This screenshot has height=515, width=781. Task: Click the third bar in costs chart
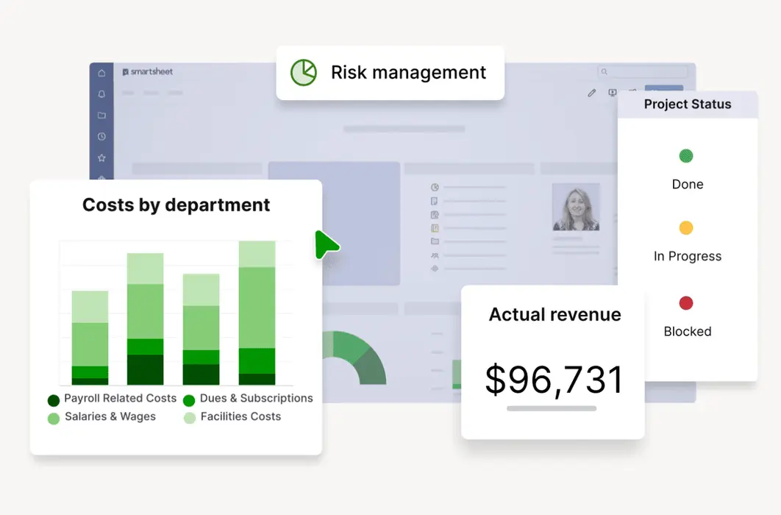(202, 329)
